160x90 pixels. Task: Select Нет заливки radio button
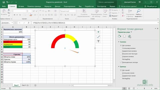(121, 45)
